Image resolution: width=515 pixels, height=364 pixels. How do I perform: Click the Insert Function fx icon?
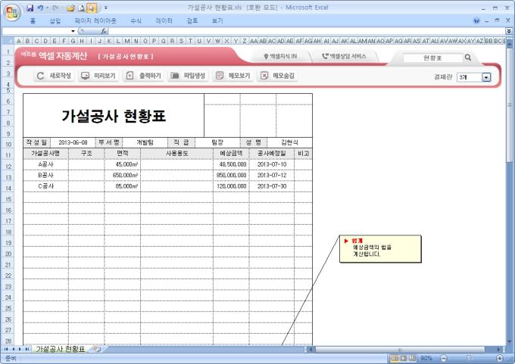click(x=104, y=31)
